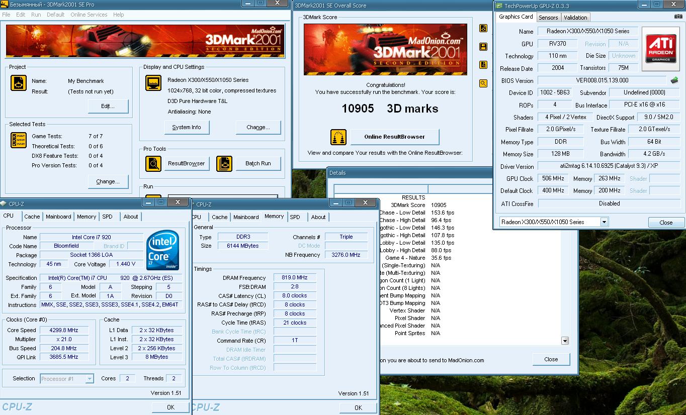Switch to Memory tab in left CPU-Z window
The width and height of the screenshot is (686, 415).
[x=87, y=217]
